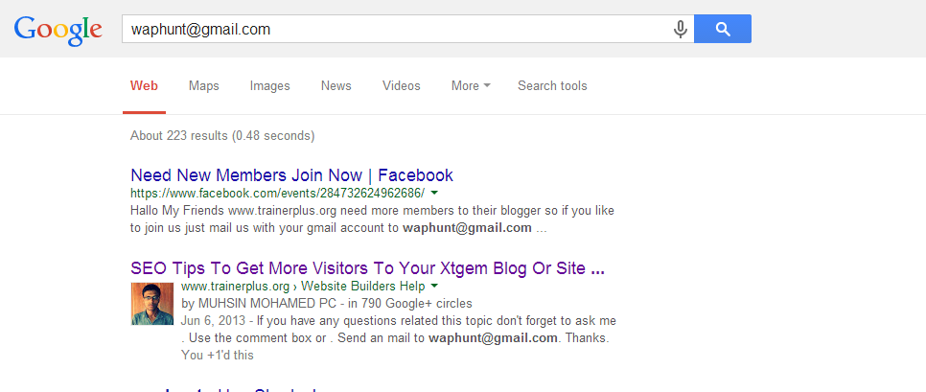The image size is (926, 392).
Task: Click the "Jun 6, 2013" date text
Action: point(214,321)
